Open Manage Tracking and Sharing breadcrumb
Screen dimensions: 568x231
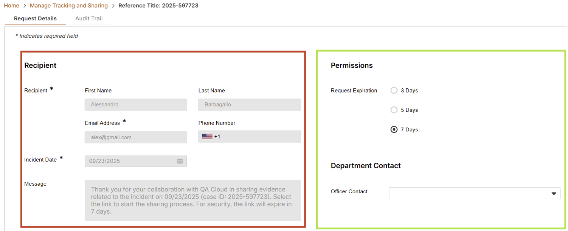69,6
